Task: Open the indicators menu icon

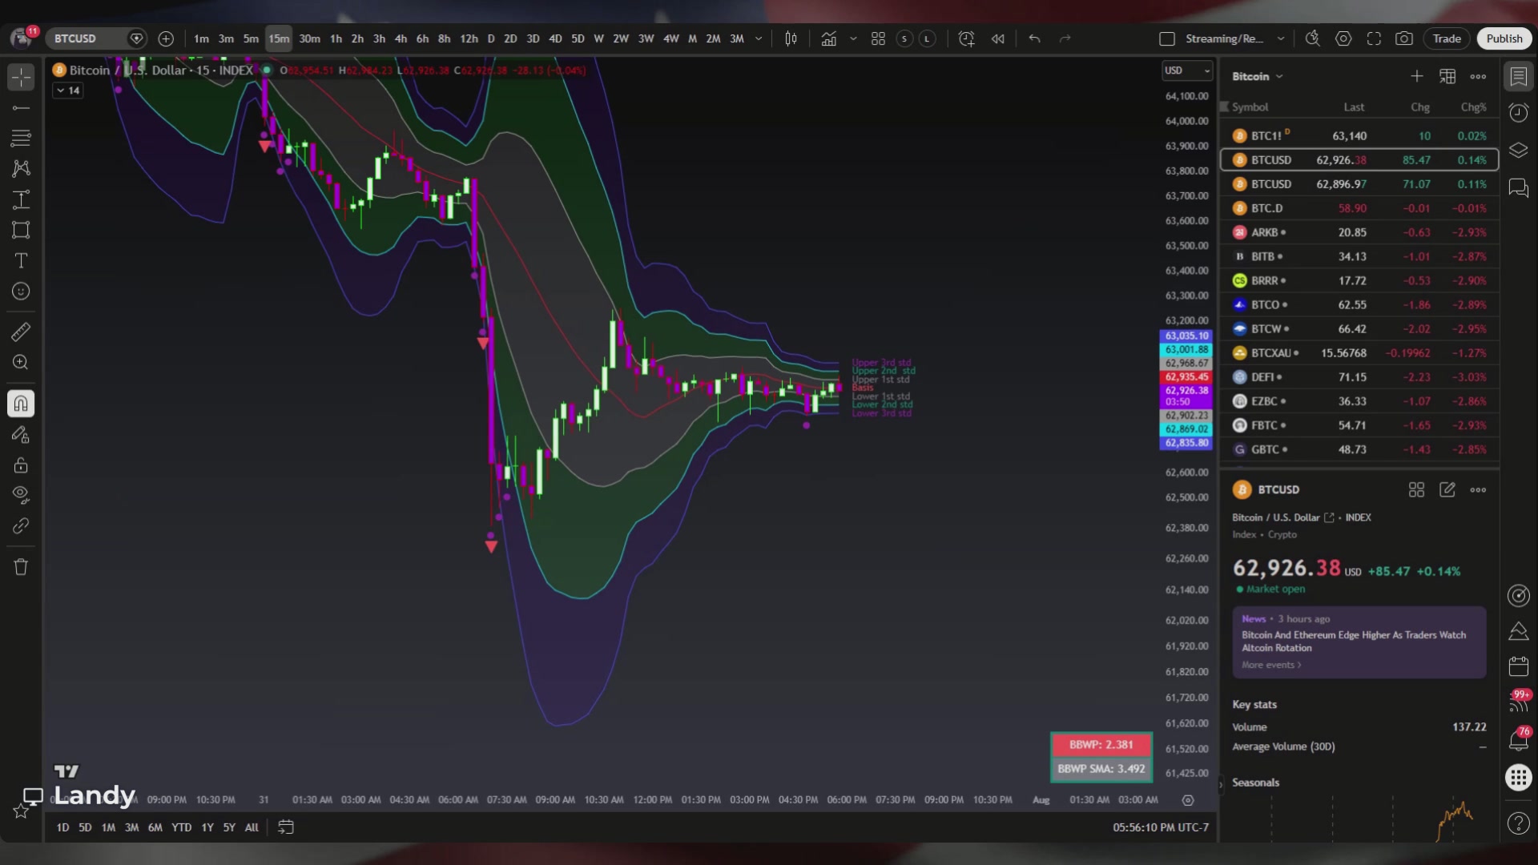Action: coord(828,38)
